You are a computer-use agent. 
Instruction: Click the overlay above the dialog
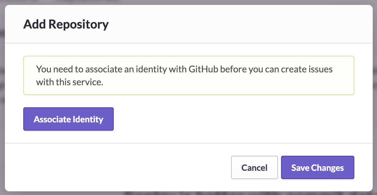[x=188, y=2]
